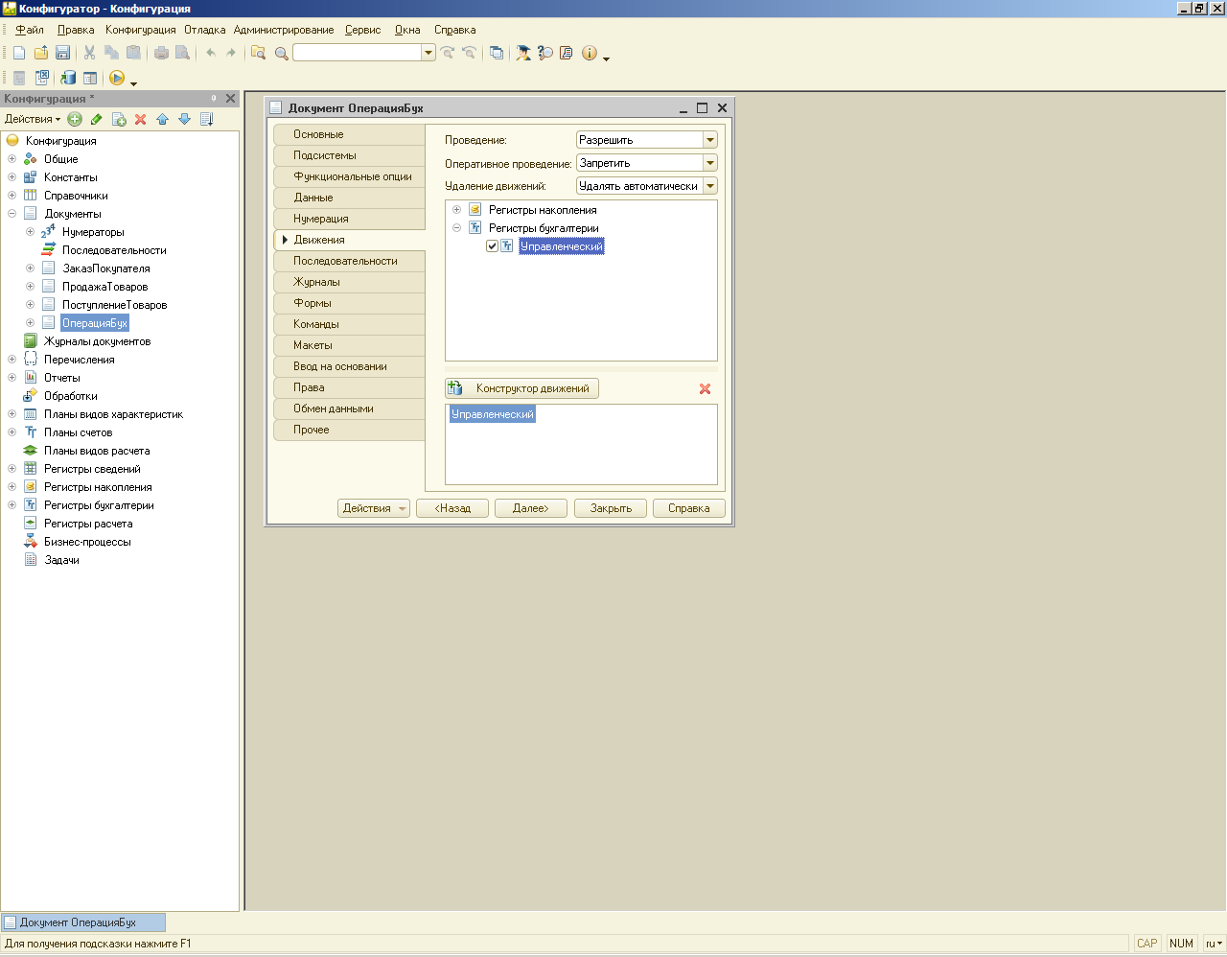This screenshot has height=957, width=1227.
Task: Add a new object with the green plus icon
Action: pos(75,119)
